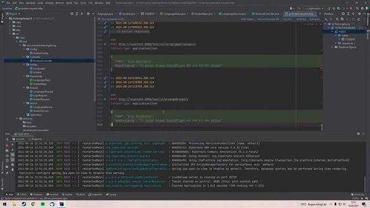This screenshot has height=208, width=370.
Task: Toggle scroll to end of console output
Action: pos(13,160)
